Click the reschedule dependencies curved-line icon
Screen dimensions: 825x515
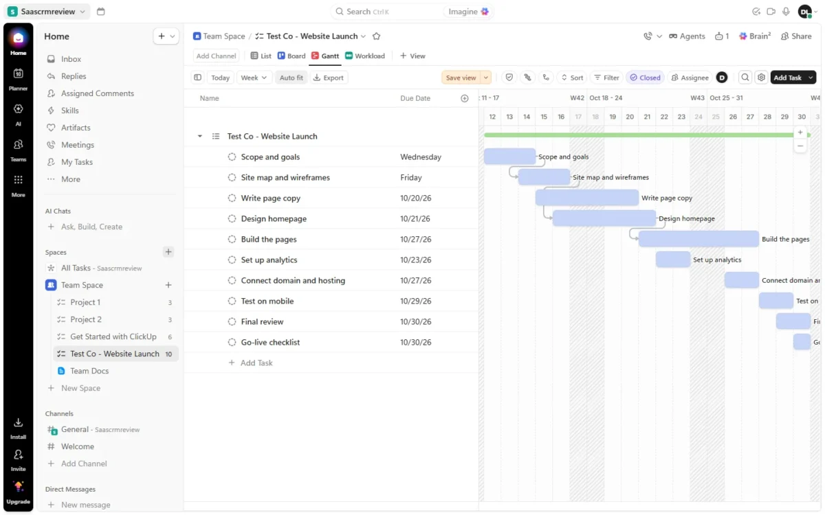546,78
